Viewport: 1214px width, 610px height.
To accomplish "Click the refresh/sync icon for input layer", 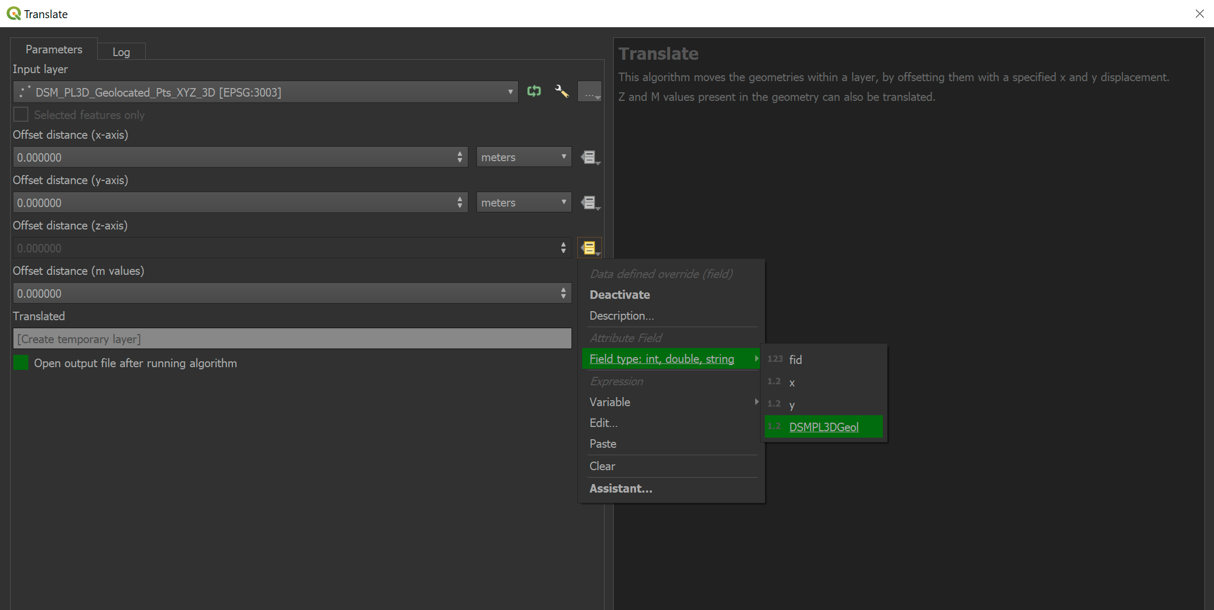I will 534,92.
